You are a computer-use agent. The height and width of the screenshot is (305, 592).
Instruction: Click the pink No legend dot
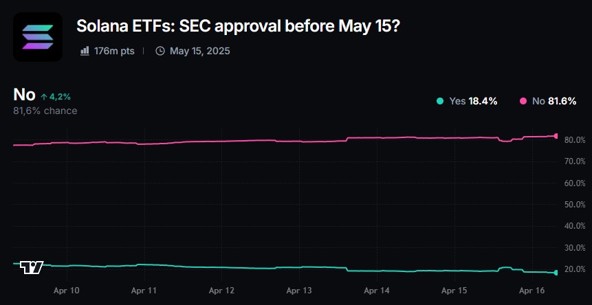[x=523, y=101]
